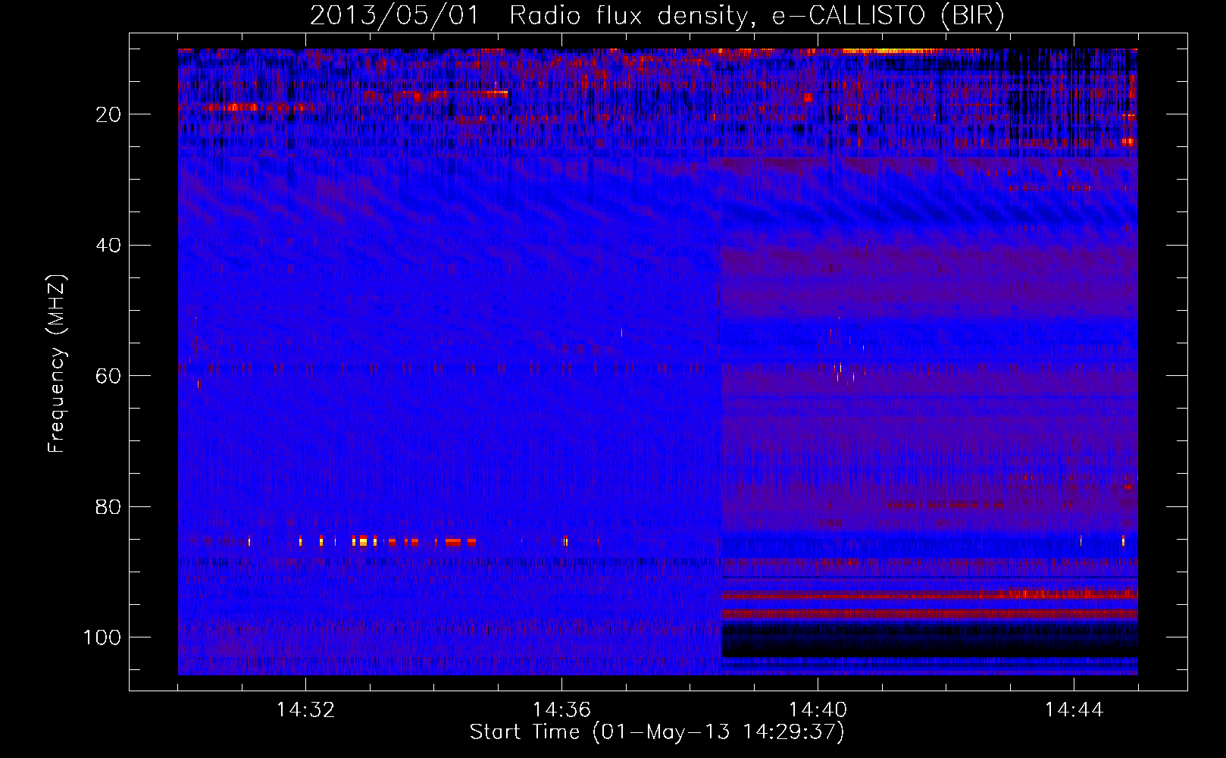Click the 14:44 time tick label
The image size is (1226, 758).
point(1074,710)
